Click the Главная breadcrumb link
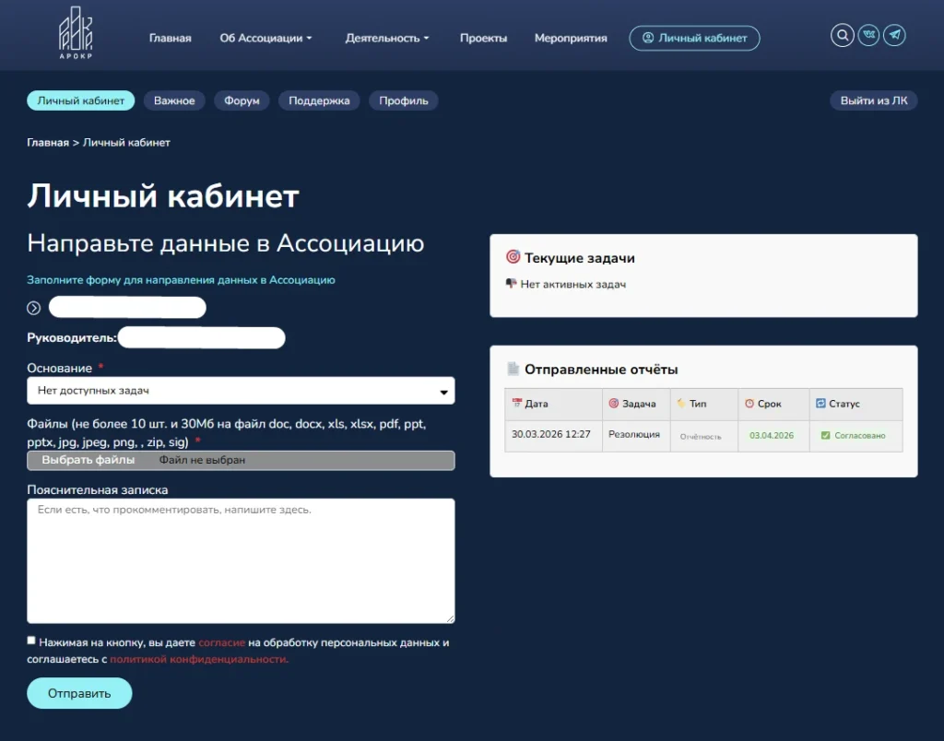Screen dimensions: 944x741 click(x=48, y=143)
